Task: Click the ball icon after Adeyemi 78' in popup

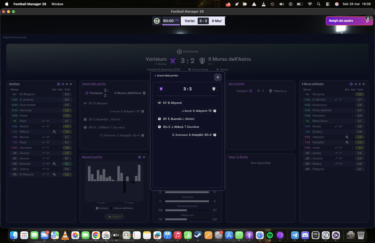Action: coord(215,111)
